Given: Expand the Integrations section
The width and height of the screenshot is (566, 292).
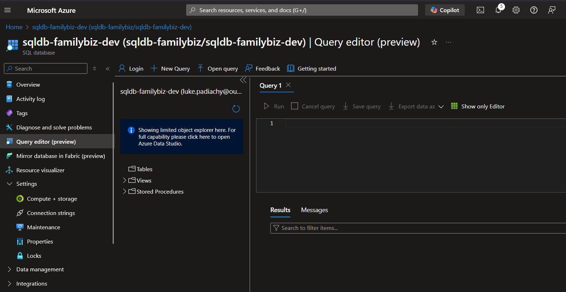Looking at the screenshot, I should click(10, 283).
